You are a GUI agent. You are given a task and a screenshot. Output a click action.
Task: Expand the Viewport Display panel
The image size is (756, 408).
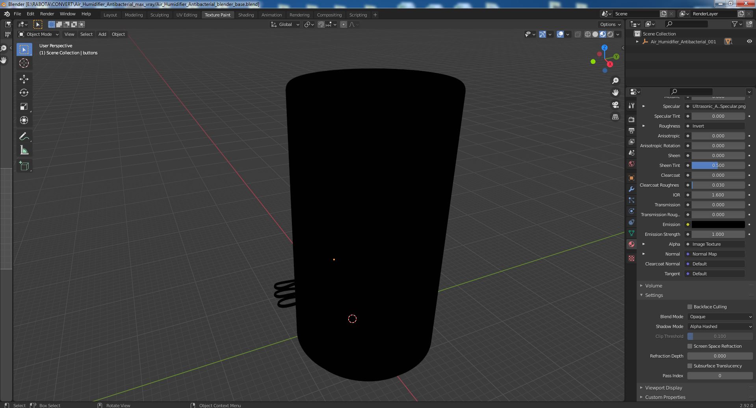point(663,388)
